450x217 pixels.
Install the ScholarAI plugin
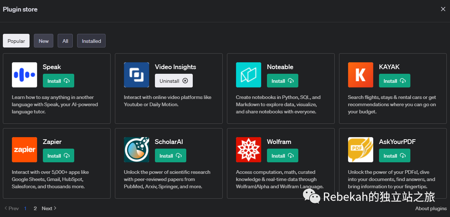pyautogui.click(x=170, y=155)
